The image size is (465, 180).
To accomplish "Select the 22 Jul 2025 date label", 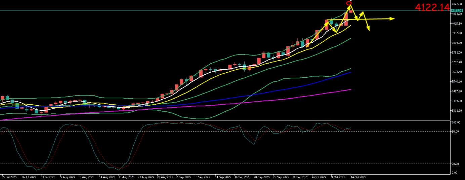I will point(9,177).
